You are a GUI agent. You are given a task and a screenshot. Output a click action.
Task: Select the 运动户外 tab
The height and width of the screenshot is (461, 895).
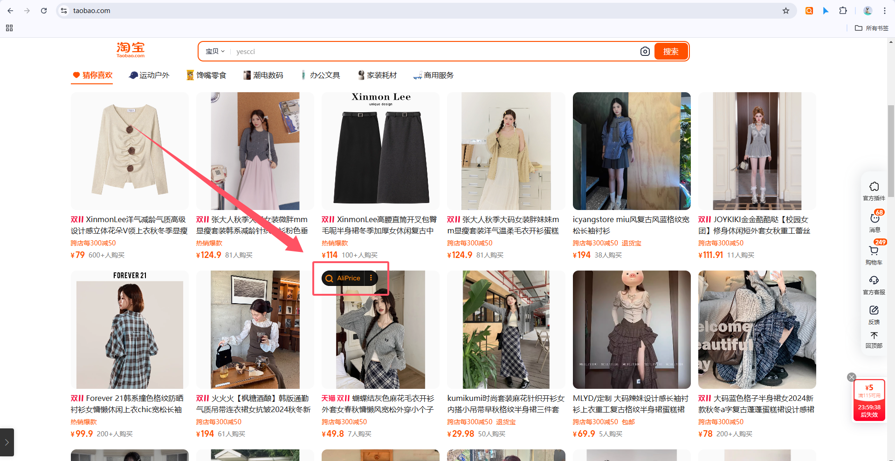149,75
